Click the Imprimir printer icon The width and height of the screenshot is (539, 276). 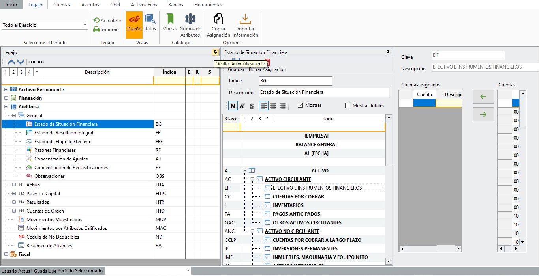tap(96, 29)
